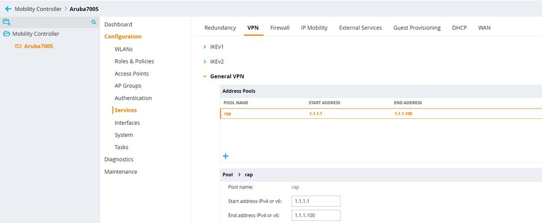Click the network tree filter icon at top left
Screen dimensions: 542x223
click(x=7, y=22)
